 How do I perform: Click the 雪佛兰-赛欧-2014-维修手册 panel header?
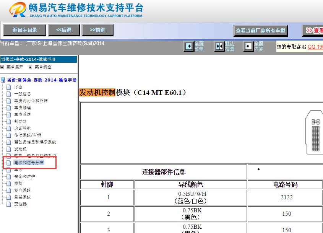[39, 59]
